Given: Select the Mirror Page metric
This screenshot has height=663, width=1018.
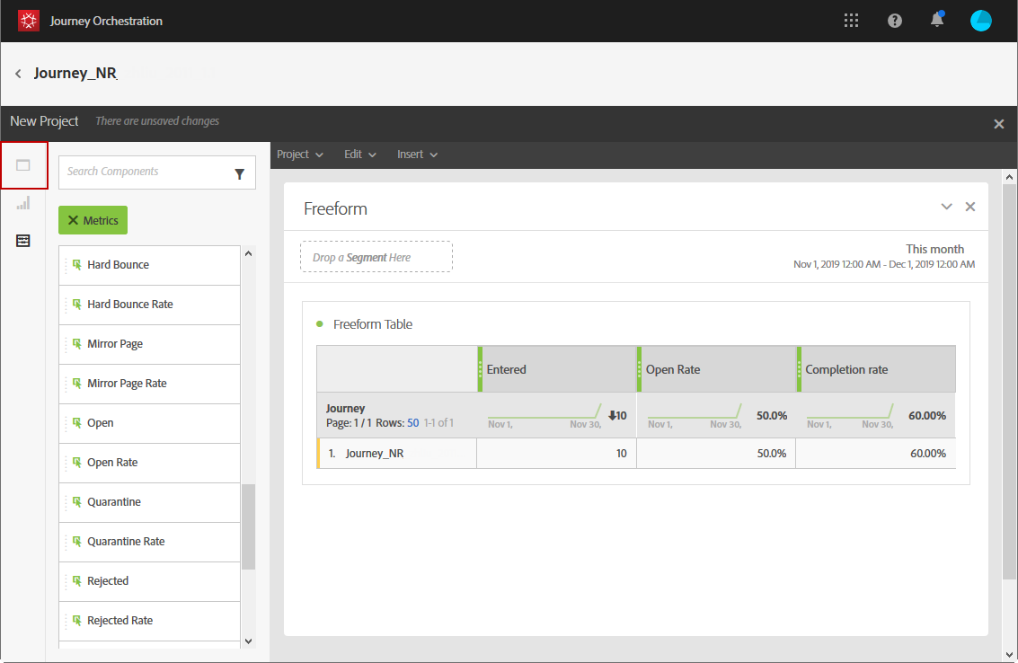Looking at the screenshot, I should 149,344.
